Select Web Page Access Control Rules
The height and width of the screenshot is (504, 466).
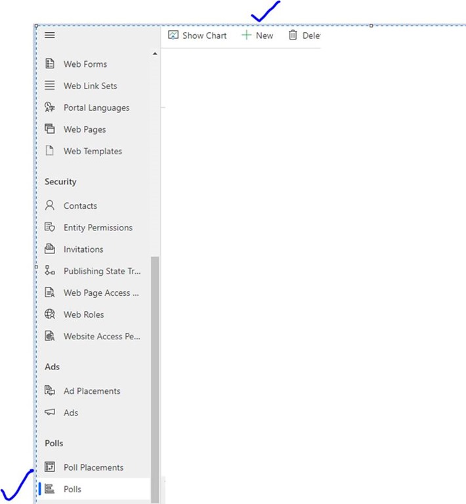point(101,293)
